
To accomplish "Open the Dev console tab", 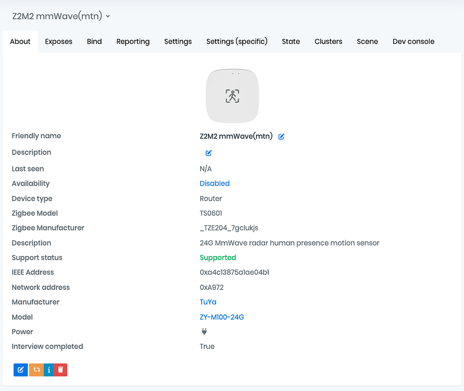I will pyautogui.click(x=413, y=42).
